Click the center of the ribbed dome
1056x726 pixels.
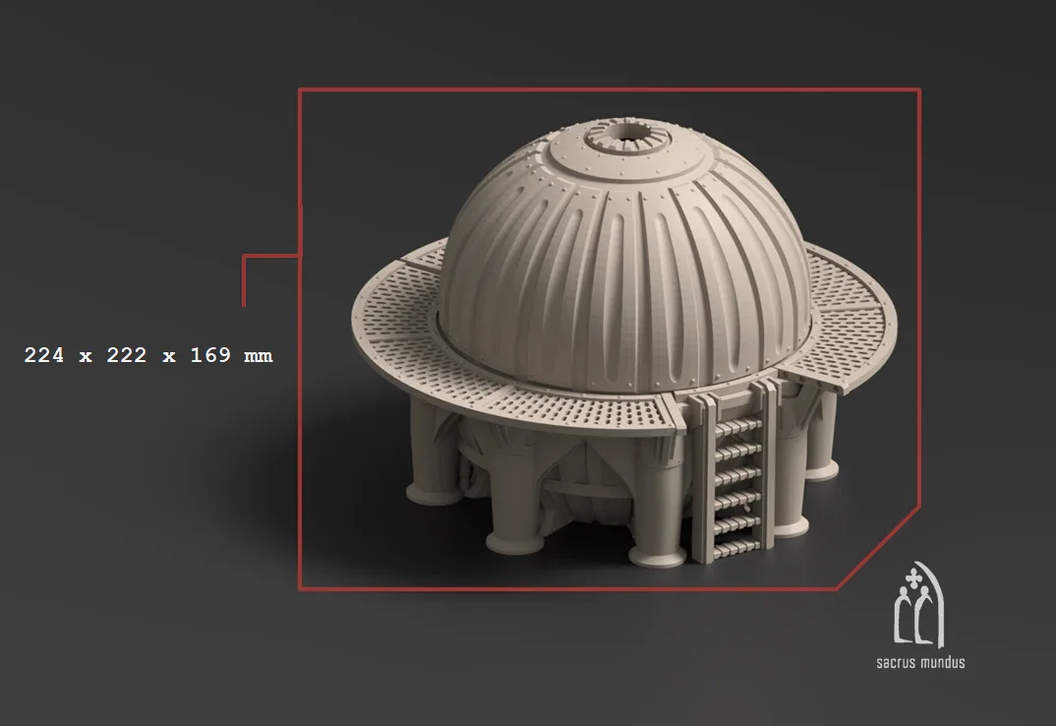click(624, 266)
